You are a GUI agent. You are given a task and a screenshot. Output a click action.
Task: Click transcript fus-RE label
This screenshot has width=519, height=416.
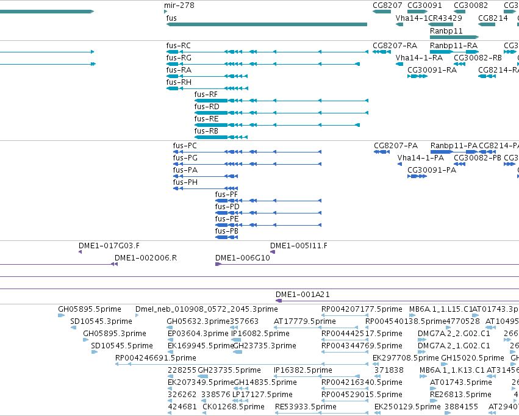click(207, 119)
